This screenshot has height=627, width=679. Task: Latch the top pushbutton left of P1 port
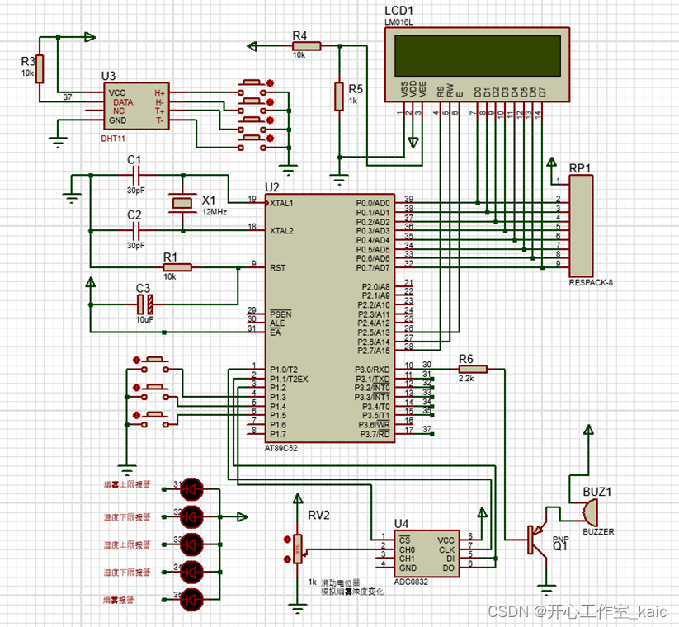[x=136, y=360]
